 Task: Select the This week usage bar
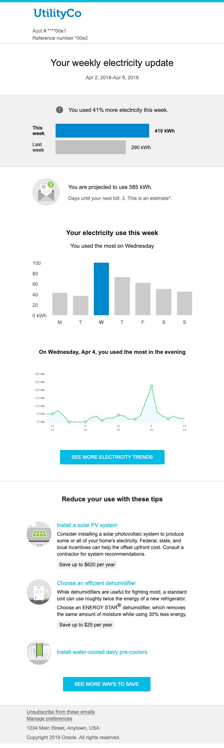coord(102,131)
